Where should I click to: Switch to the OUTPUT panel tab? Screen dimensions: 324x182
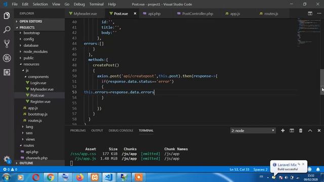click(x=97, y=130)
